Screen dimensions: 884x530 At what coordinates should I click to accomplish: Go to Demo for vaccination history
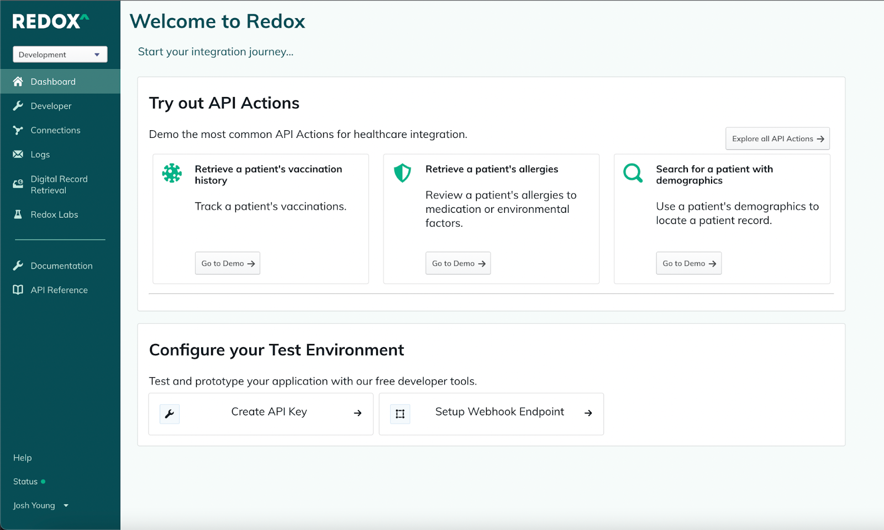pos(228,264)
